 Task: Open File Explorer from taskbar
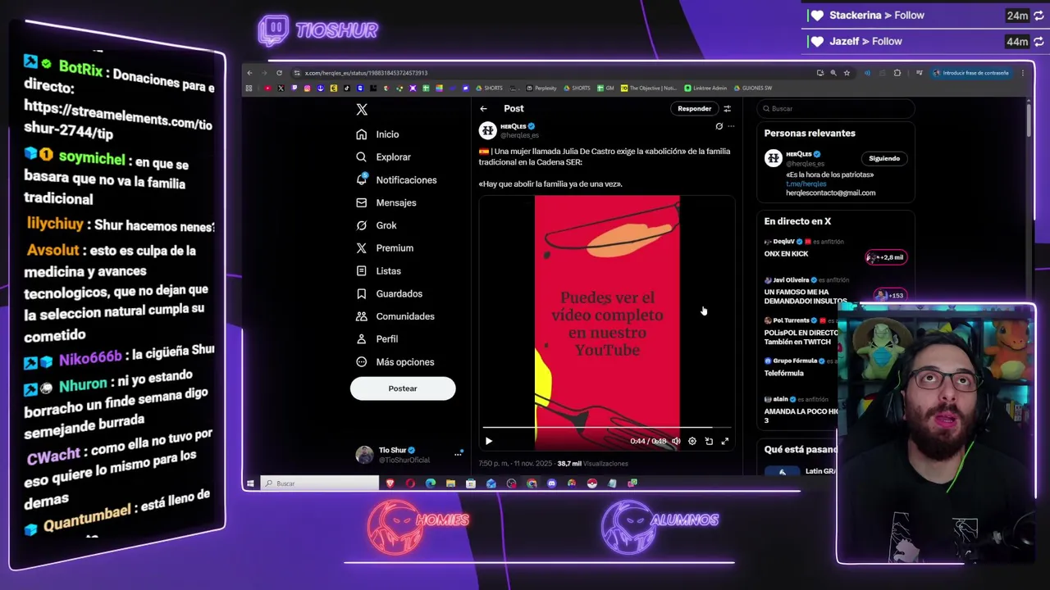tap(450, 483)
